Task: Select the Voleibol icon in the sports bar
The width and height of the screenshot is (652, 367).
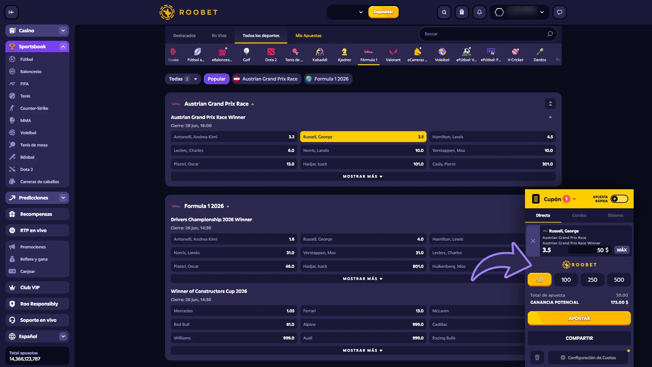Action: point(442,55)
